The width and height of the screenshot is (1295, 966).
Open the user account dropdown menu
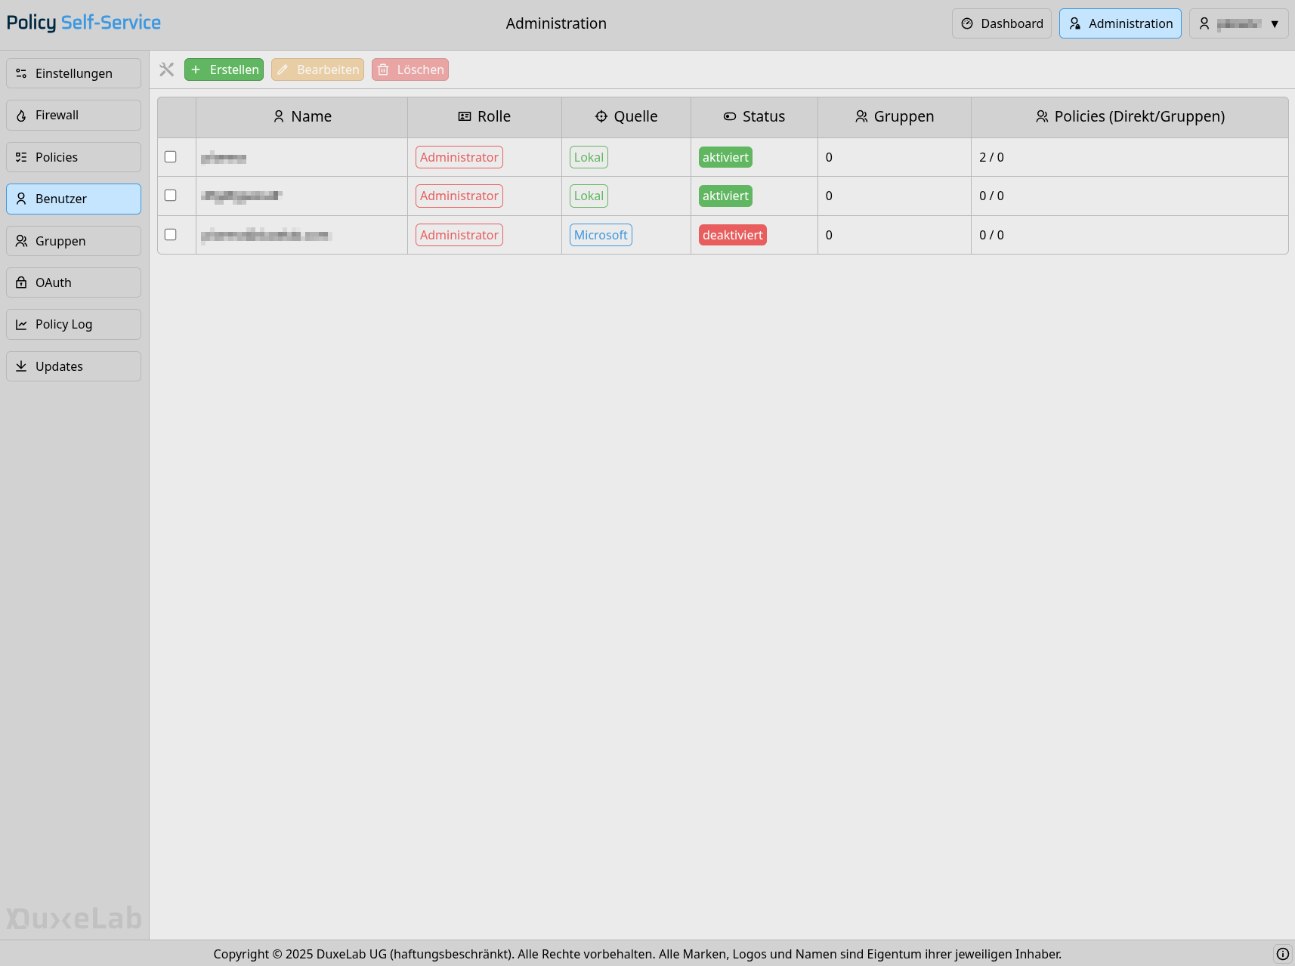(x=1238, y=23)
